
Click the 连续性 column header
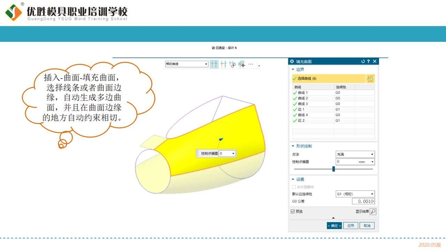[345, 87]
